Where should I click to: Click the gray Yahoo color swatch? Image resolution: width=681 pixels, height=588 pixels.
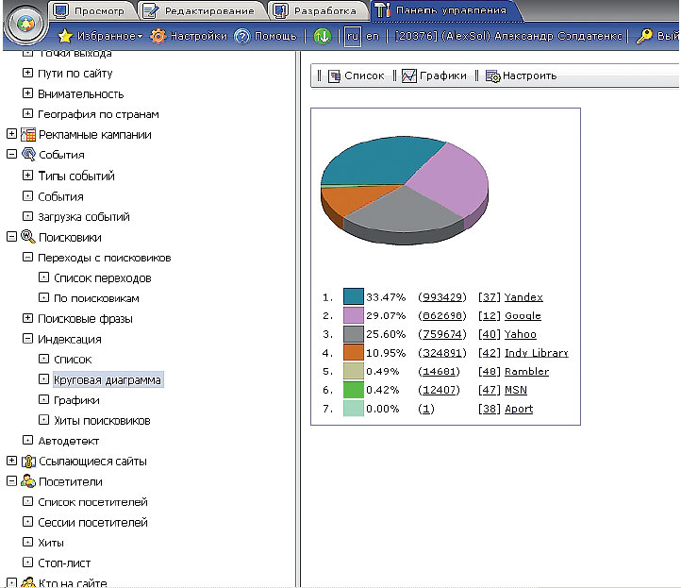coord(353,334)
